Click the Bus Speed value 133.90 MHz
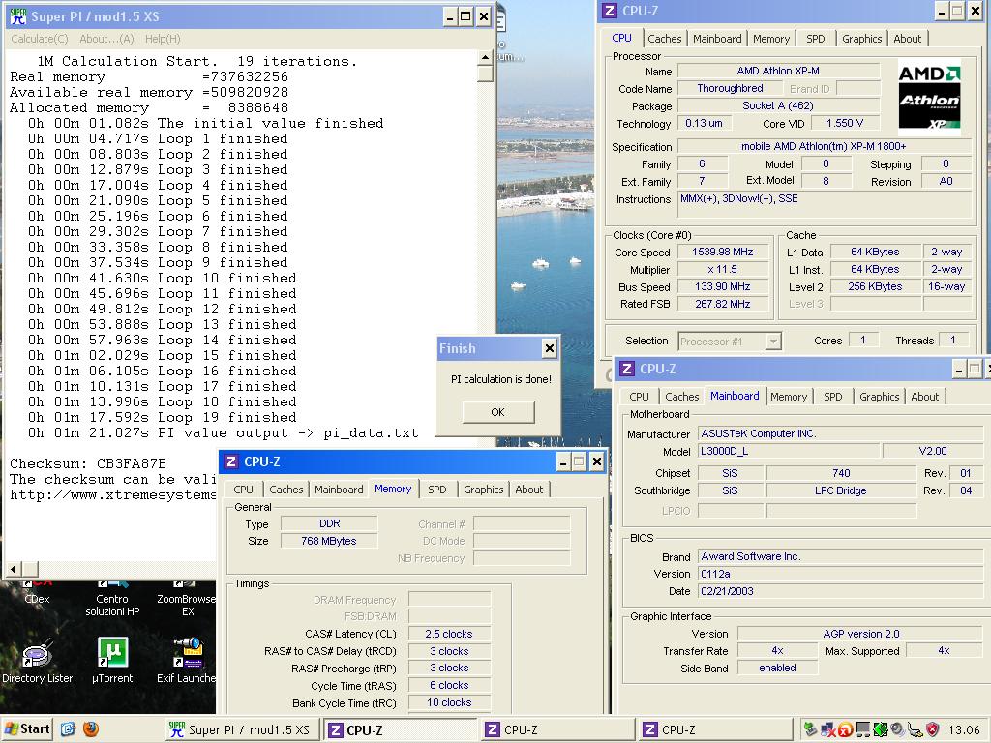Viewport: 991px width, 743px height. click(x=722, y=286)
